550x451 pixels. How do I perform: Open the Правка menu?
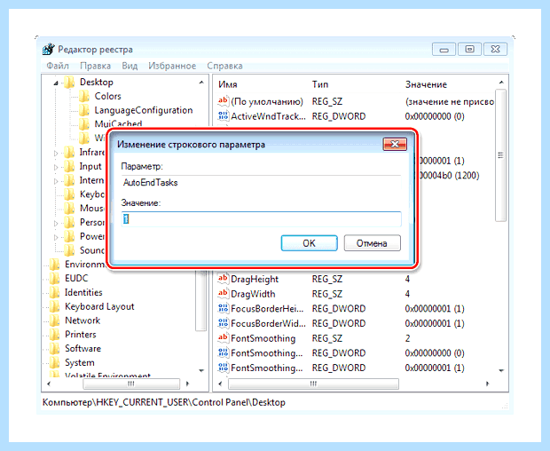[x=96, y=66]
